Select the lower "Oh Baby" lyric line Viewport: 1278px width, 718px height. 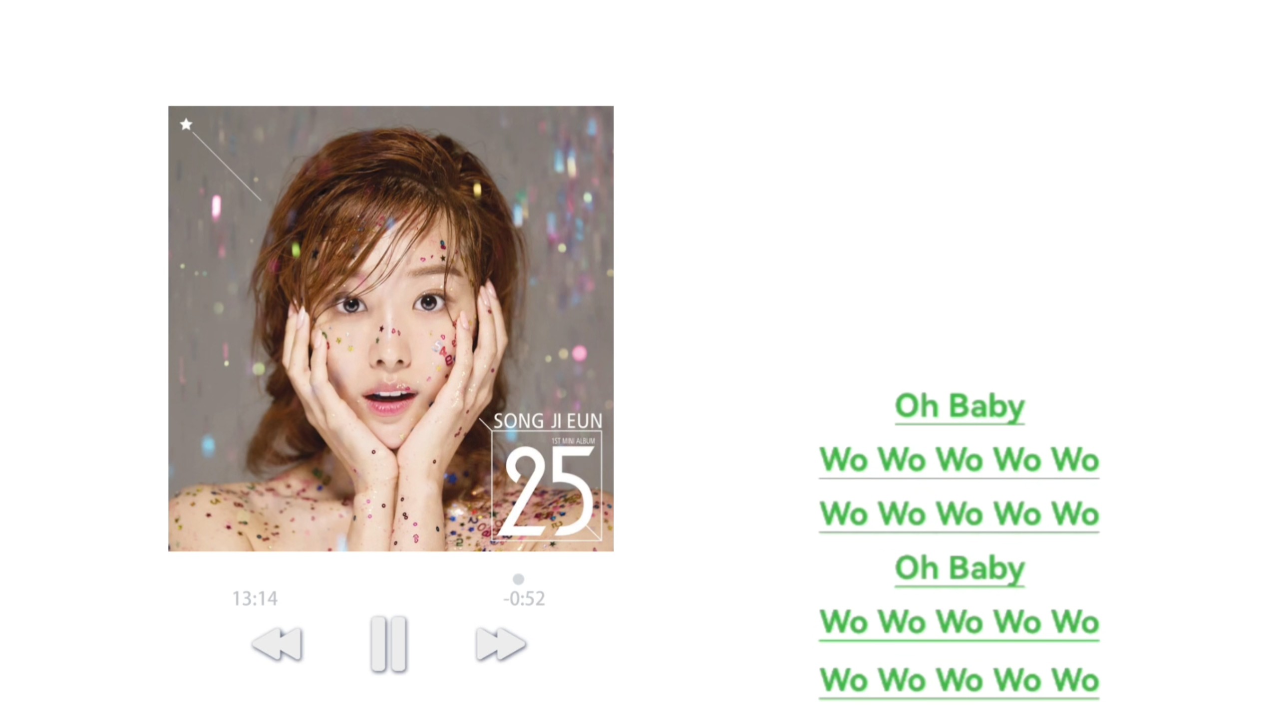tap(959, 568)
